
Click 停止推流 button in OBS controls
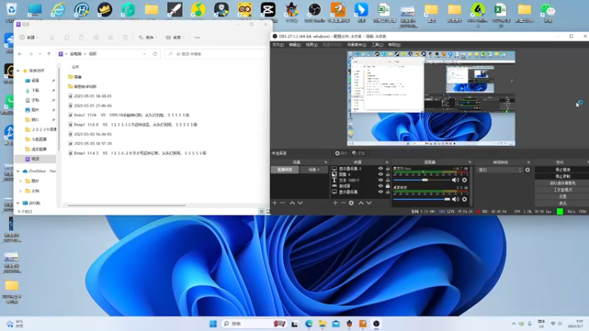coord(562,170)
